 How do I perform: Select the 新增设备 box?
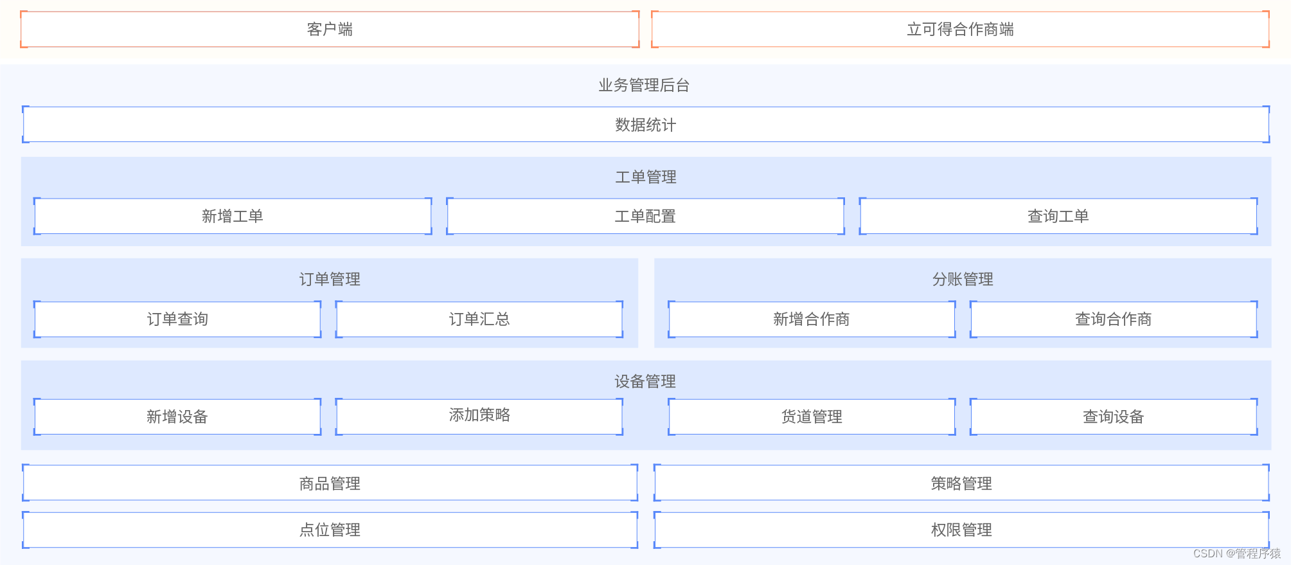177,417
